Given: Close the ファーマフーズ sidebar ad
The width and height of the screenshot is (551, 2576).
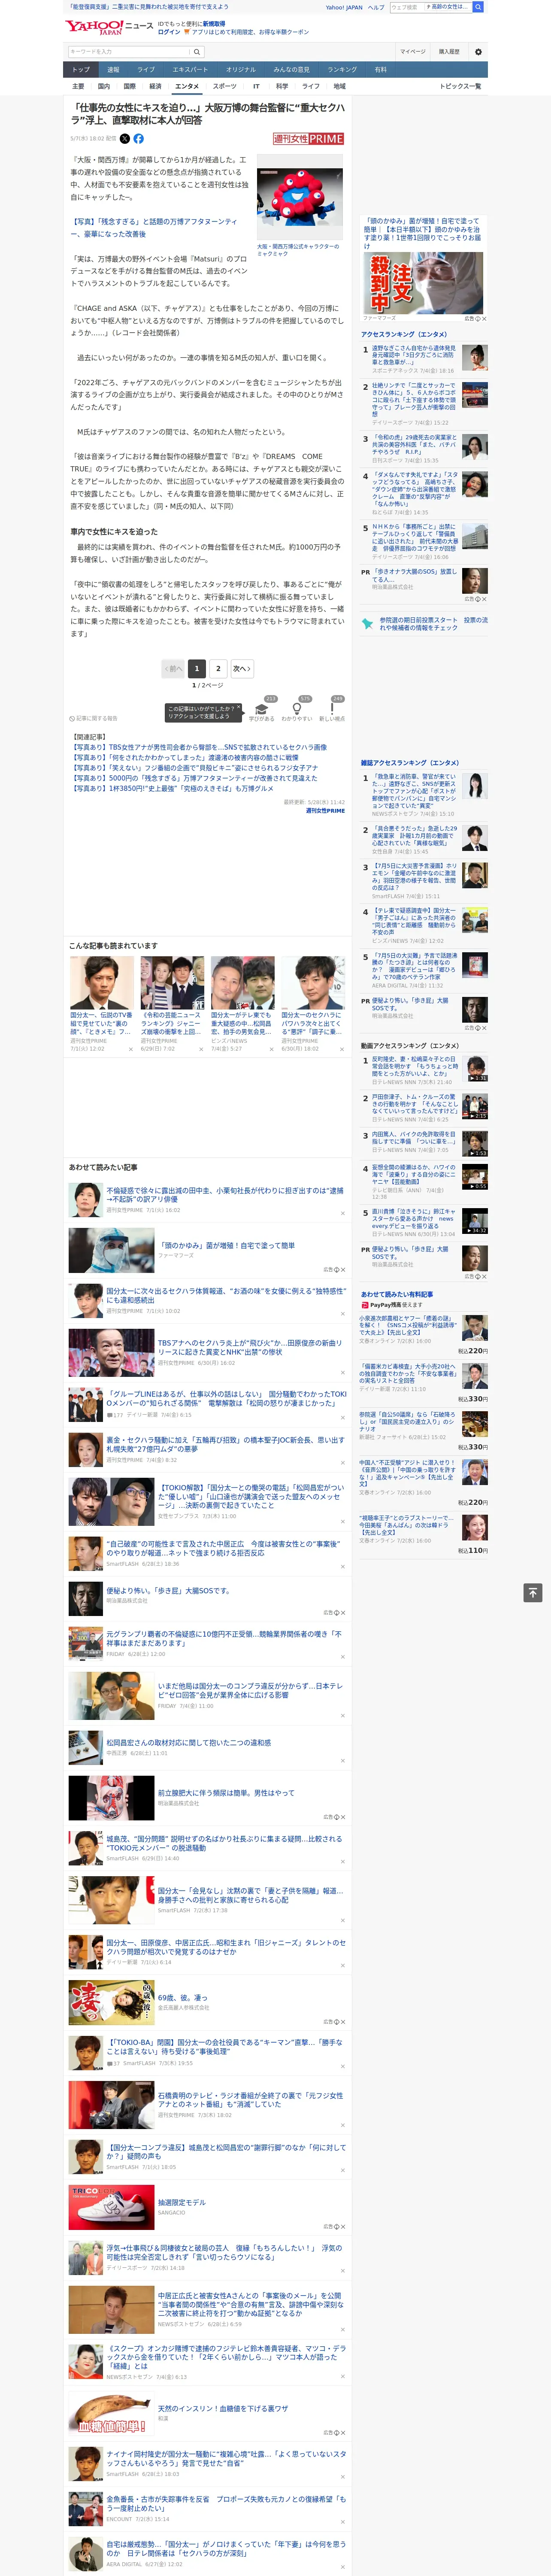Looking at the screenshot, I should (484, 319).
